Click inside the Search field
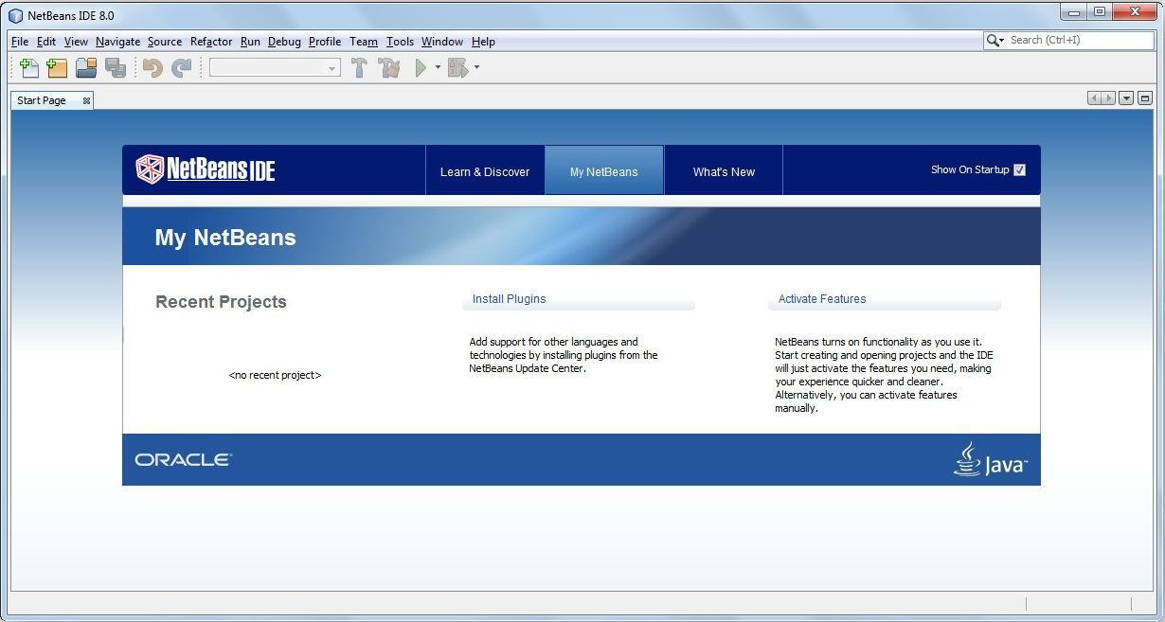 [x=1070, y=41]
